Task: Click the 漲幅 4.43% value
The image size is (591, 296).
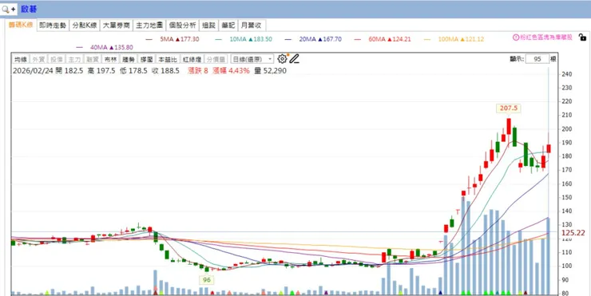Action: [x=231, y=71]
